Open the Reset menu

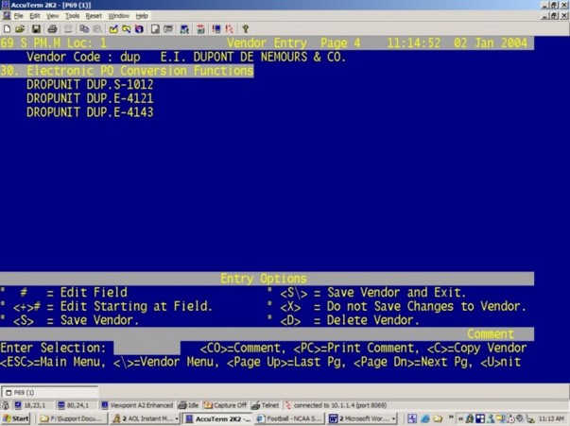(x=94, y=16)
